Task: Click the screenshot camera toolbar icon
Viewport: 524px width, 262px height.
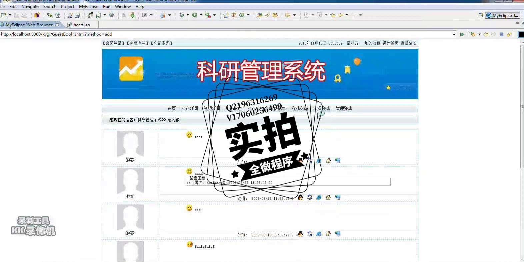Action: click(x=145, y=15)
